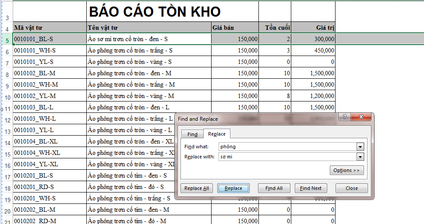
Task: Click the Mã vật tư column header cell
Action: (49, 28)
